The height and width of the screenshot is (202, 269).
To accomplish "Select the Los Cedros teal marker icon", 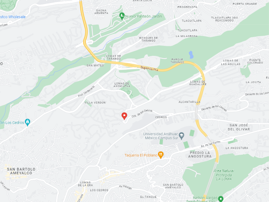I will pos(28,122).
